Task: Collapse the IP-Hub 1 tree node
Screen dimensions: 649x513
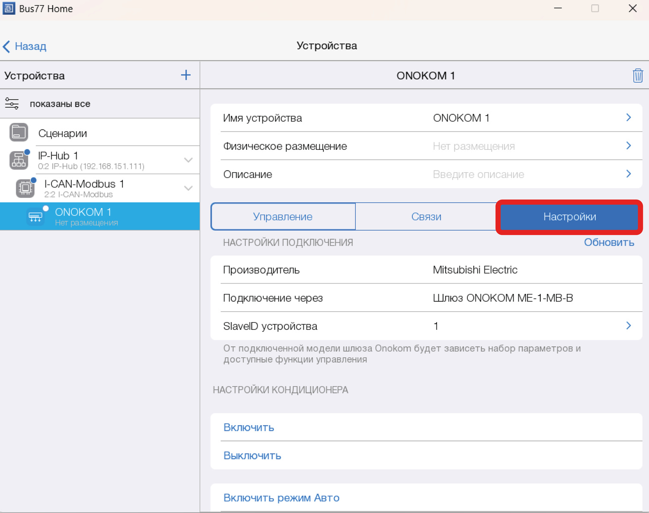Action: 188,160
